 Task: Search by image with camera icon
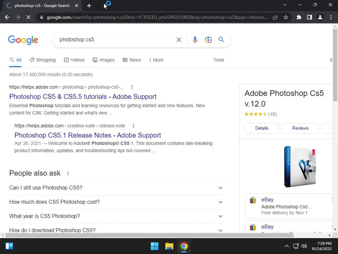tap(208, 40)
